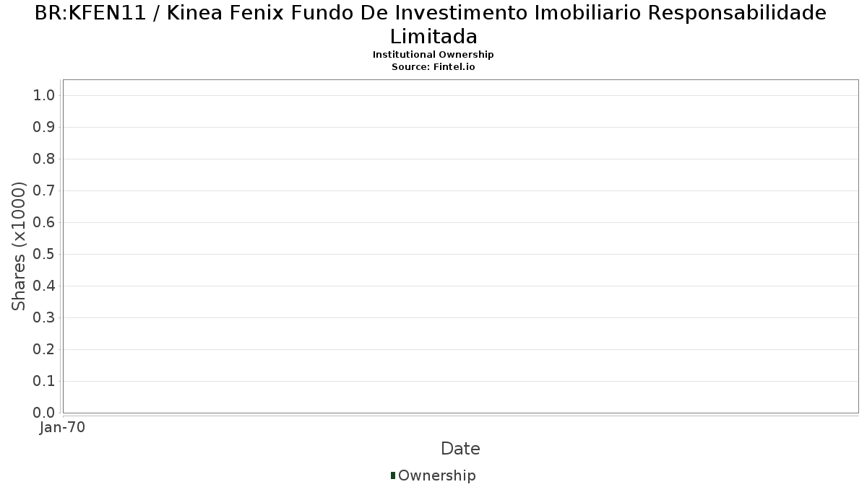The width and height of the screenshot is (867, 487).
Task: Click the 0.4 y-axis tick label
Action: (44, 286)
